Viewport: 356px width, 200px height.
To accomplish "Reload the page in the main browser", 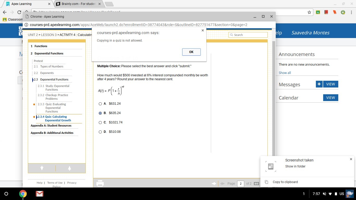I will (19, 12).
